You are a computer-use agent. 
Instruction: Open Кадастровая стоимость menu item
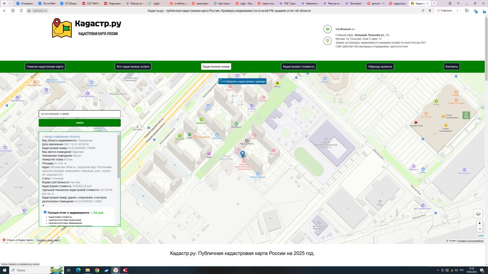[299, 67]
